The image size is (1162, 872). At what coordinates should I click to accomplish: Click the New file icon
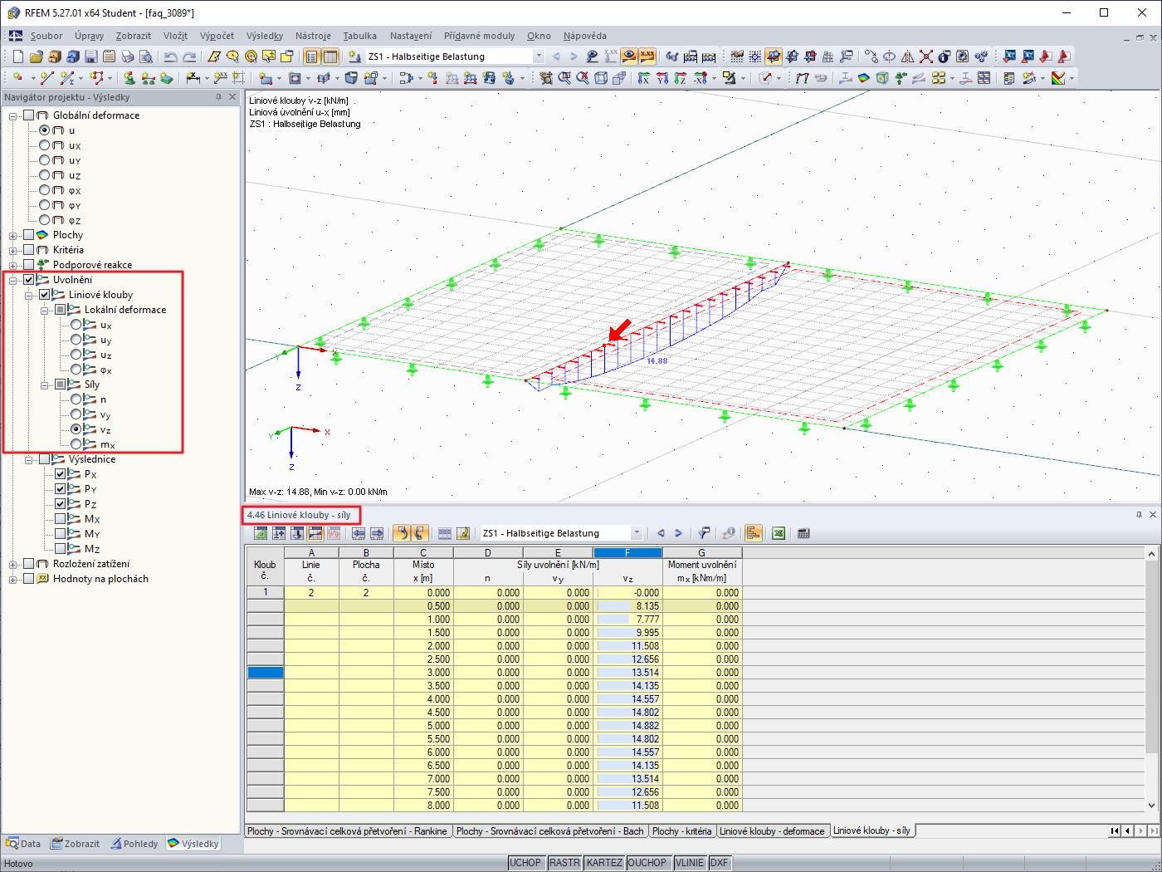[x=17, y=56]
